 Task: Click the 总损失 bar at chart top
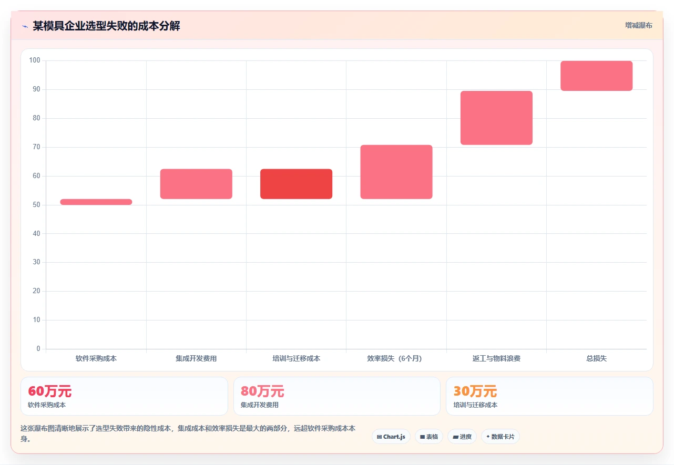pyautogui.click(x=597, y=76)
